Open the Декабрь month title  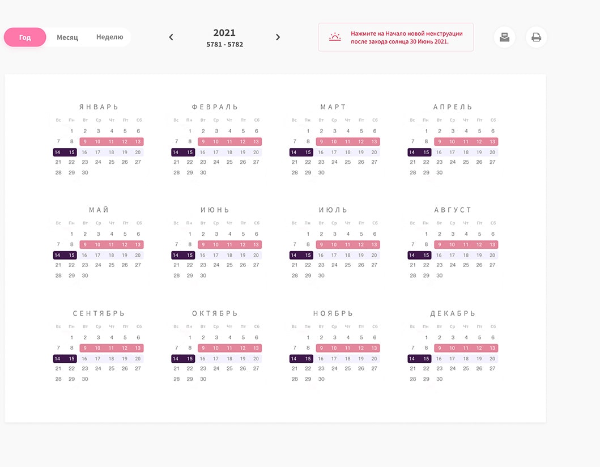pos(453,313)
